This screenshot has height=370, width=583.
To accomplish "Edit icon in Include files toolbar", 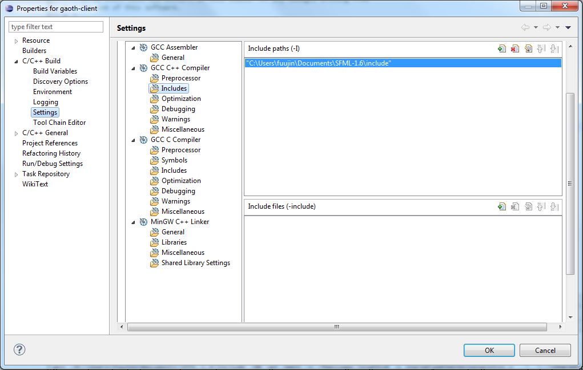I will point(528,206).
